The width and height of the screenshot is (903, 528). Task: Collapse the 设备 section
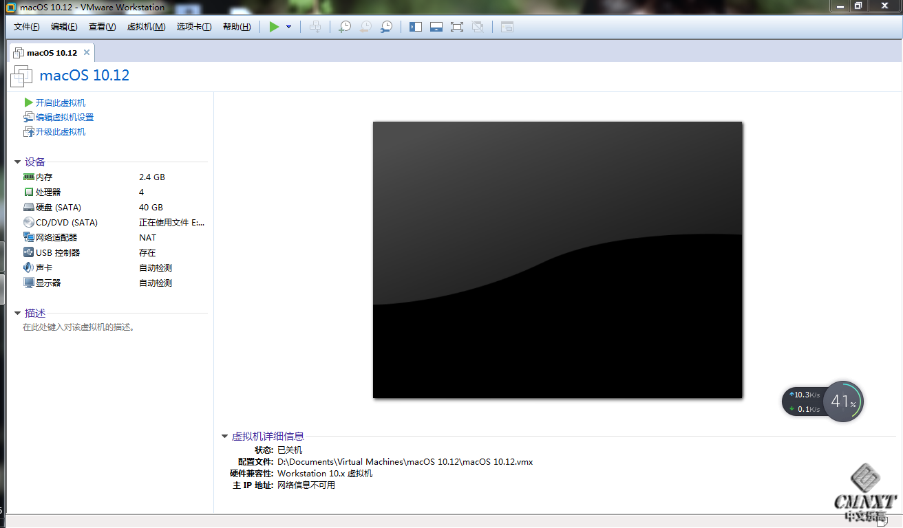point(17,162)
